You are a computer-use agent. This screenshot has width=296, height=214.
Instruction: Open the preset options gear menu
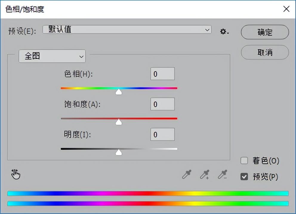[x=224, y=32]
